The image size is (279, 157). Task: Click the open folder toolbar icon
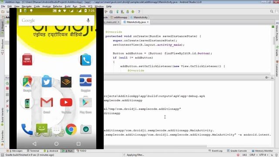[3, 12]
